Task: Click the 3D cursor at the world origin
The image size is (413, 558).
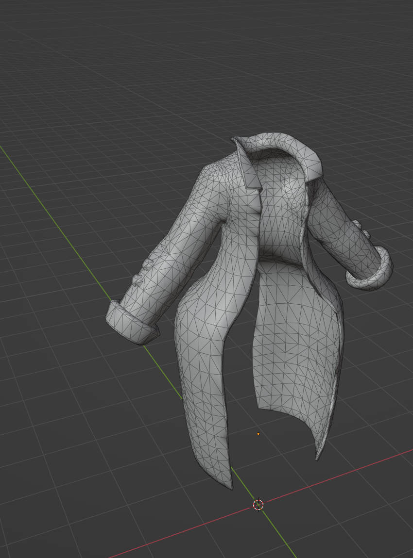Action: (258, 505)
